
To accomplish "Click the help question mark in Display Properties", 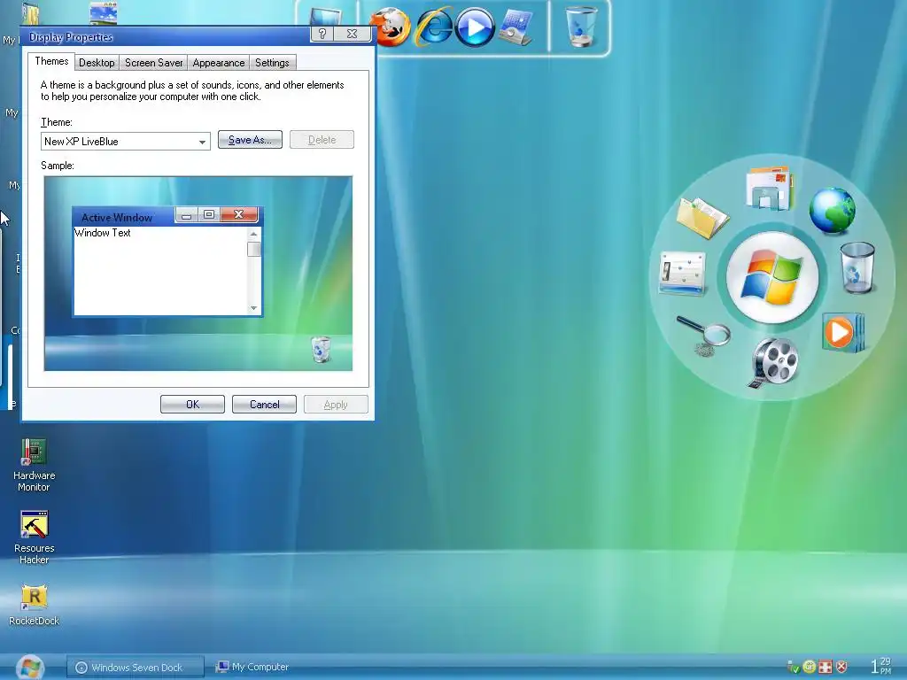I will point(322,34).
